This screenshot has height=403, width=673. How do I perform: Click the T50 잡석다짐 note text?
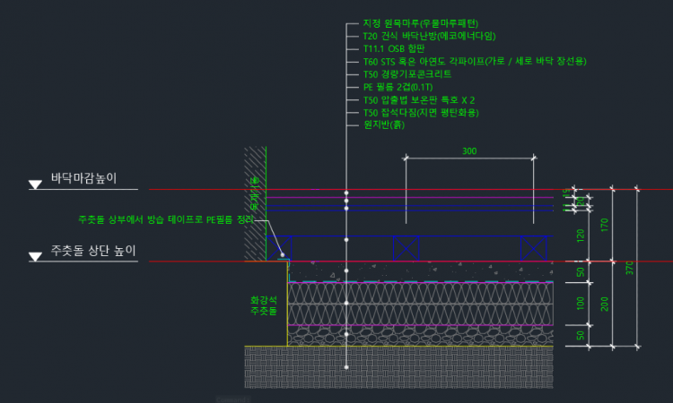pyautogui.click(x=421, y=113)
